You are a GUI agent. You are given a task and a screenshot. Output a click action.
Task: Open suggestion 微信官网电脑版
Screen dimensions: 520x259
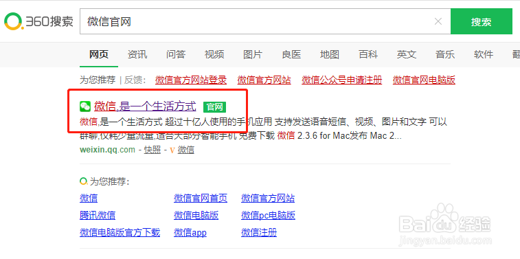(x=424, y=80)
